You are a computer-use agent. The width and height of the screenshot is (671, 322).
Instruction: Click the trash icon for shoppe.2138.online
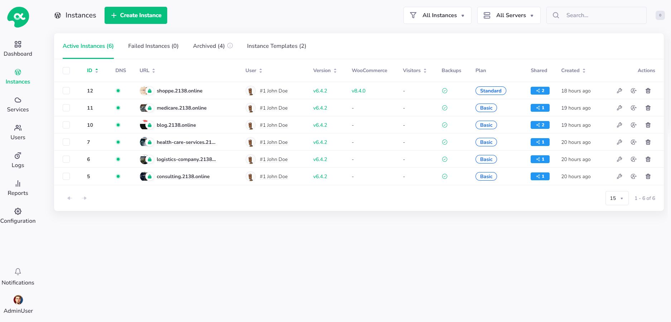click(x=648, y=91)
